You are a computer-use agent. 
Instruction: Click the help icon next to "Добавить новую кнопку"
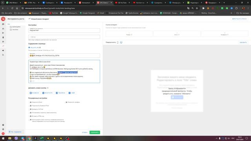(48, 88)
